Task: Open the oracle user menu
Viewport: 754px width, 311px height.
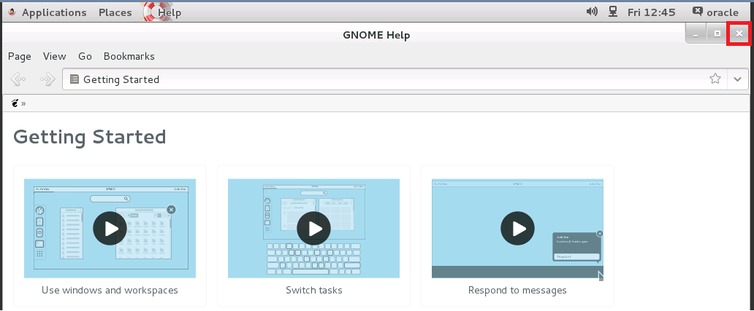Action: [x=715, y=12]
